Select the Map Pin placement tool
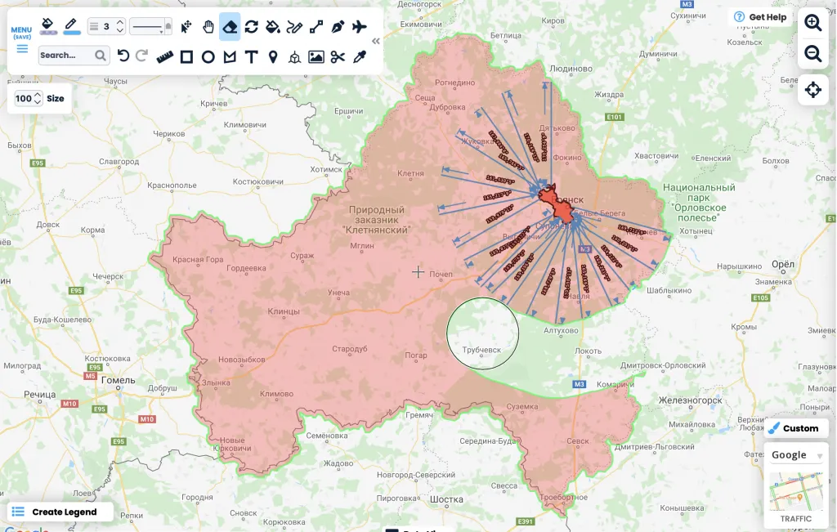 click(x=273, y=56)
